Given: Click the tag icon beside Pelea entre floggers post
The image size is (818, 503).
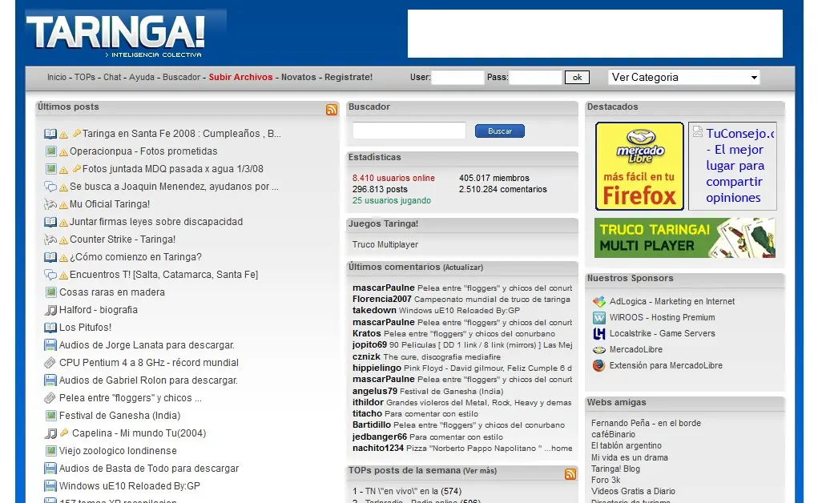Looking at the screenshot, I should coord(50,398).
